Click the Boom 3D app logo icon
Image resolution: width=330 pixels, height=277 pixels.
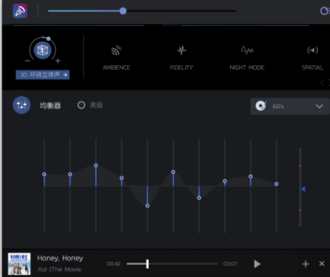[x=20, y=11]
